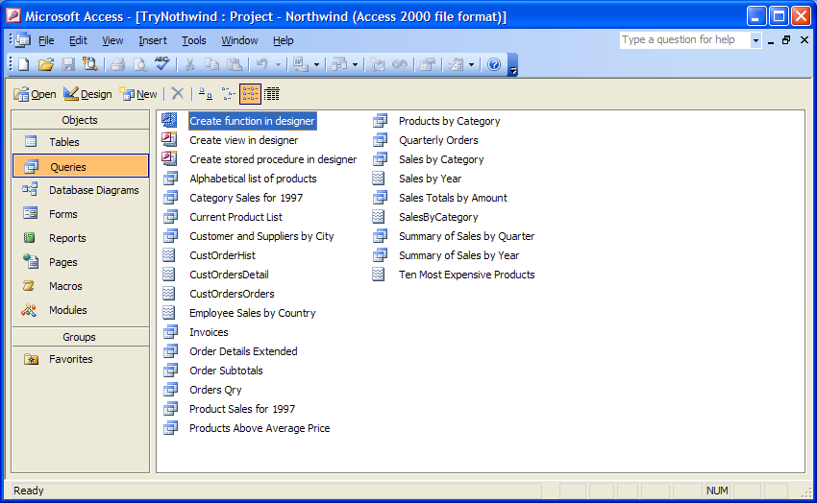Expand the New Object dropdown arrow
The image size is (817, 503).
pyautogui.click(x=472, y=64)
